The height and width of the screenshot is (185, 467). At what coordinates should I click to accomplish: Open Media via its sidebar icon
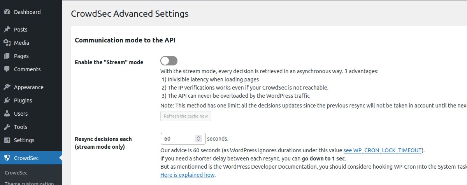(7, 43)
